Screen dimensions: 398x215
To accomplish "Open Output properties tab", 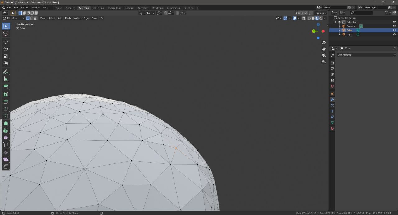I will tap(332, 69).
